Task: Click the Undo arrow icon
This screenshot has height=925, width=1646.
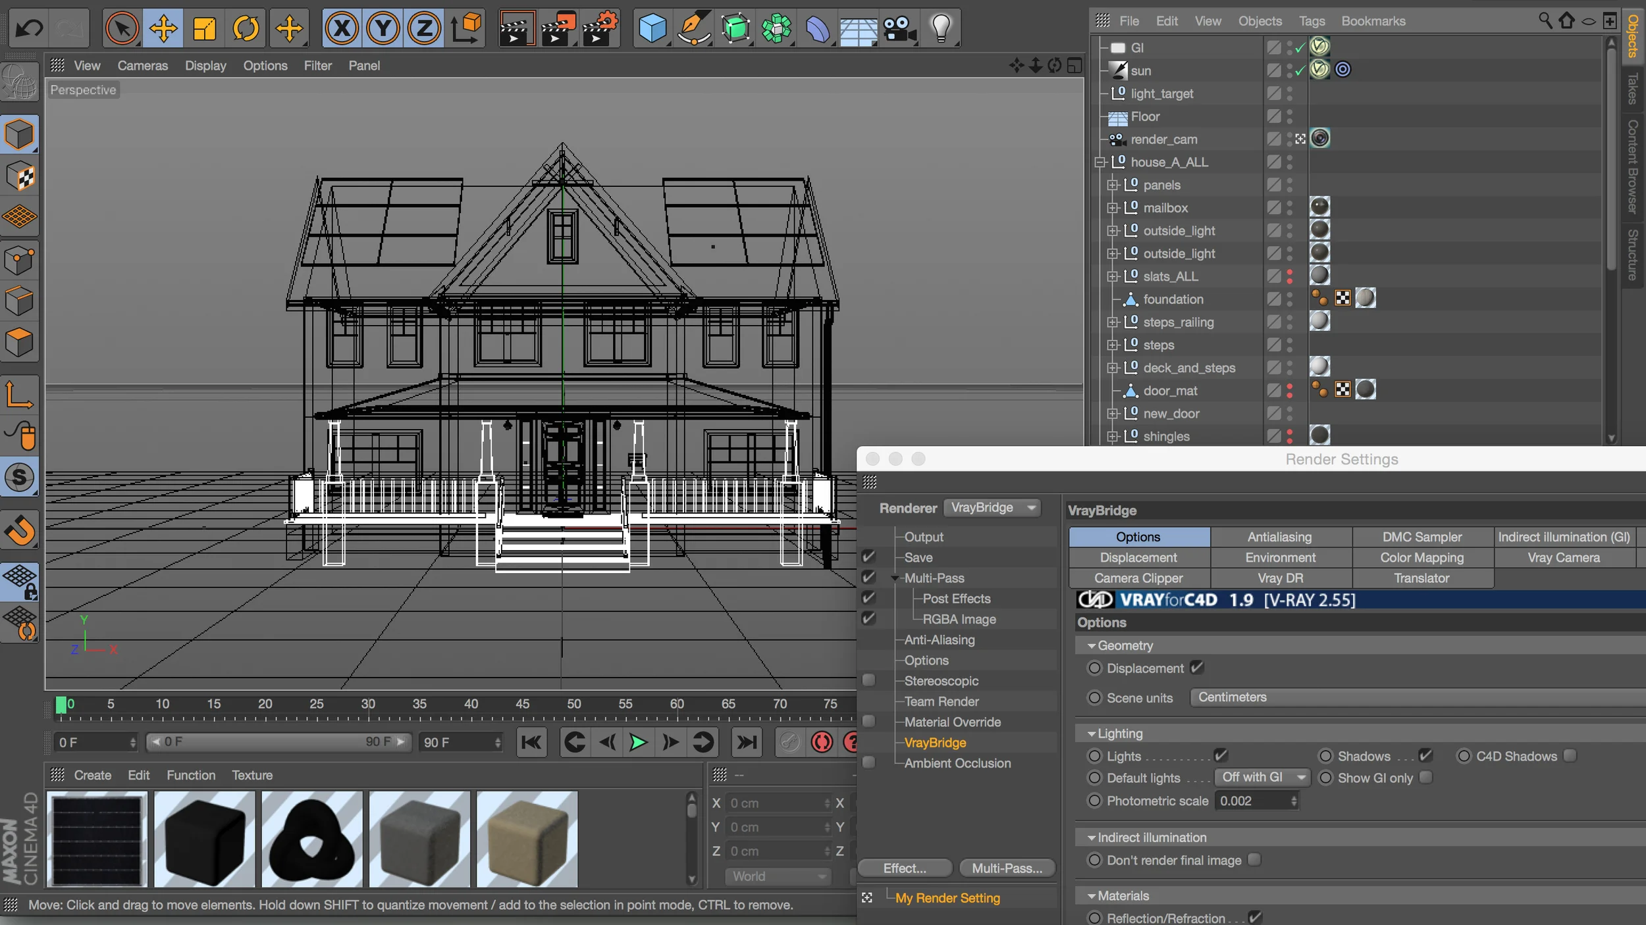Action: click(29, 28)
